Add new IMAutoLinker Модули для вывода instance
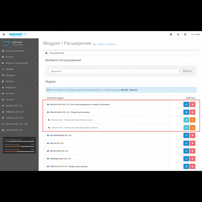The width and height of the screenshot is (202, 202). 186,112
